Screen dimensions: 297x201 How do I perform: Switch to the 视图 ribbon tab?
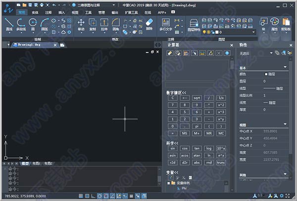75,12
